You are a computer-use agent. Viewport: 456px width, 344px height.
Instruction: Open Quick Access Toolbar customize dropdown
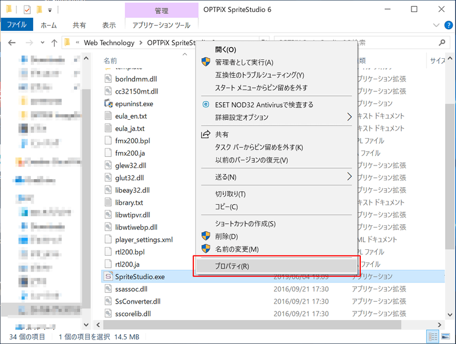pos(50,10)
